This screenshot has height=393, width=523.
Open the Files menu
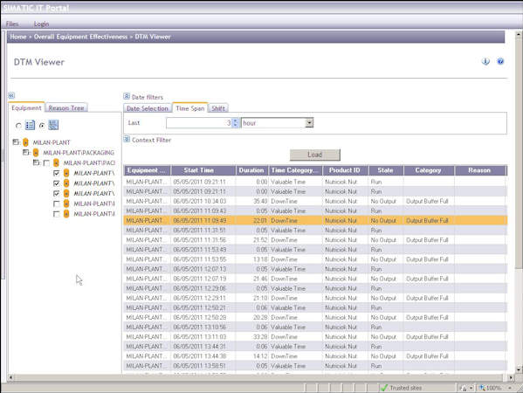12,24
